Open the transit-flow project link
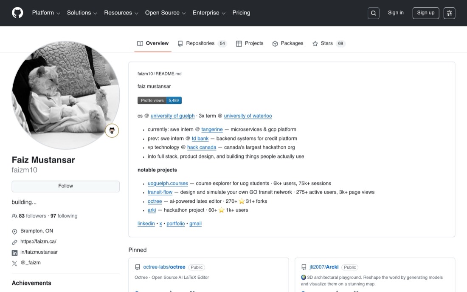This screenshot has height=292, width=467. coord(160,193)
